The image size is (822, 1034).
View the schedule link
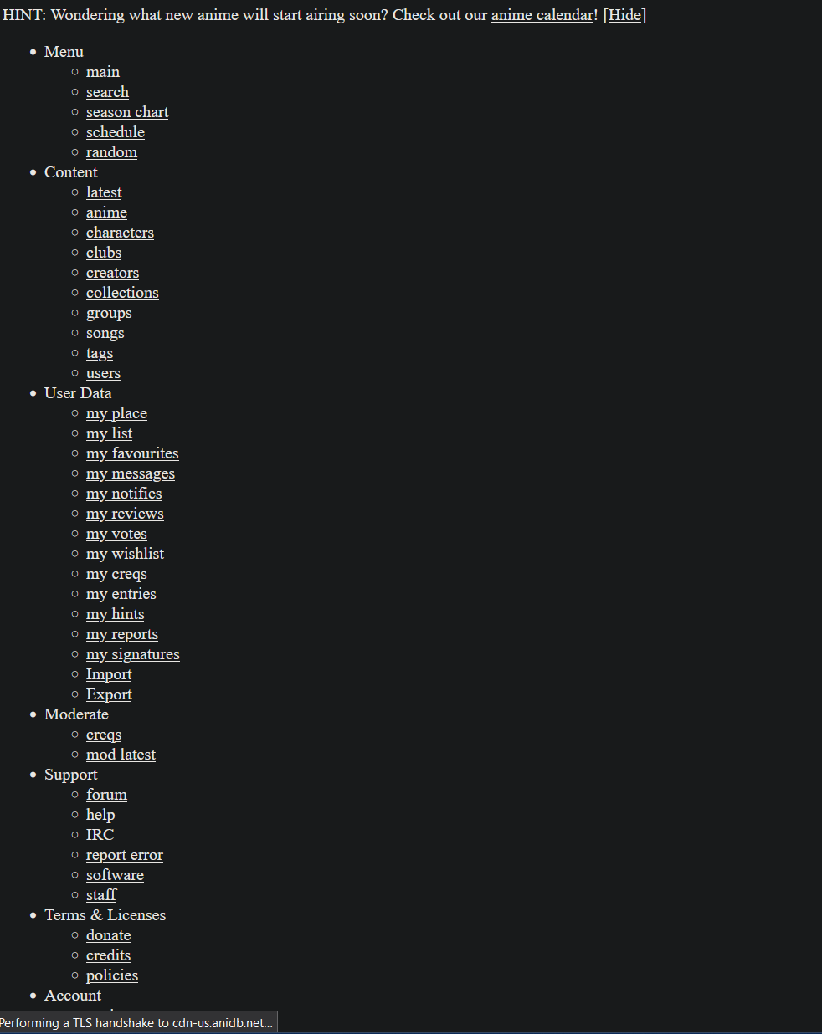pos(116,132)
